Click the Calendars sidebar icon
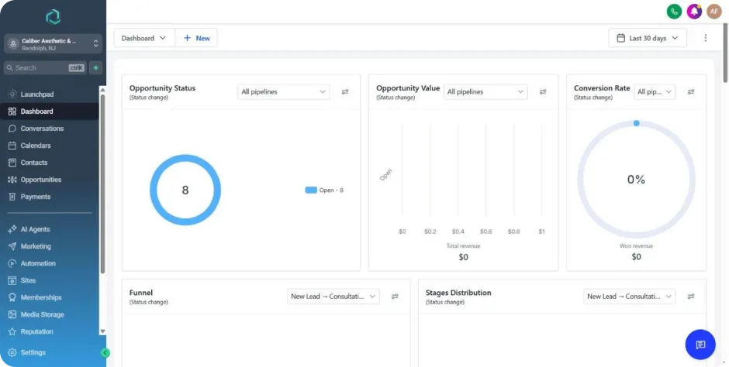Viewport: 729px width, 367px height. point(12,146)
